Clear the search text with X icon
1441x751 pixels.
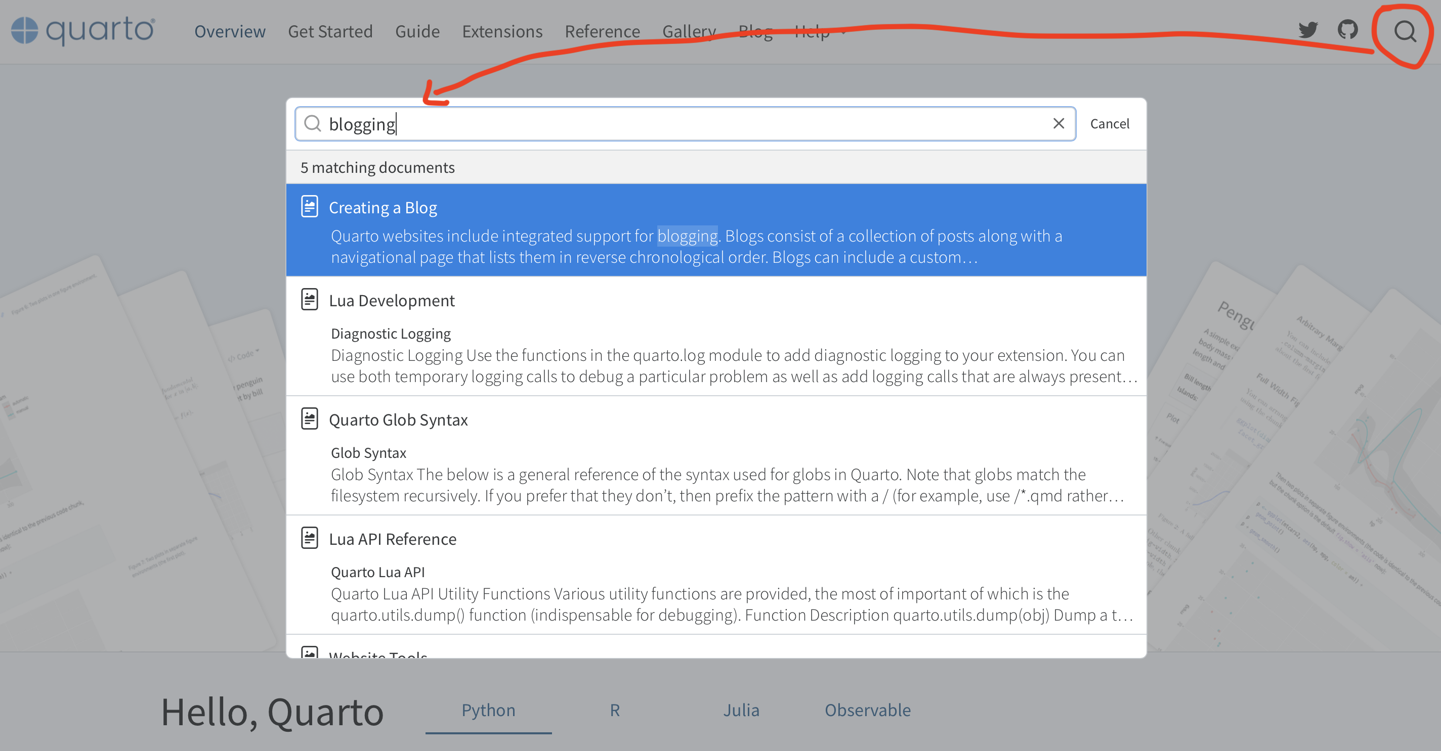tap(1058, 123)
